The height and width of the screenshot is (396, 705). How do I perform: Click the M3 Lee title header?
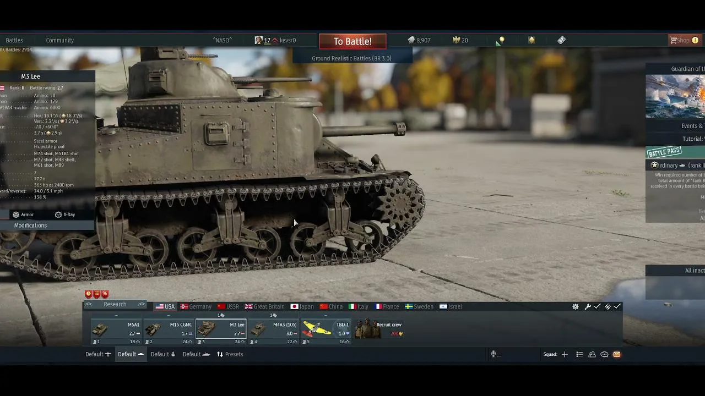pos(30,76)
